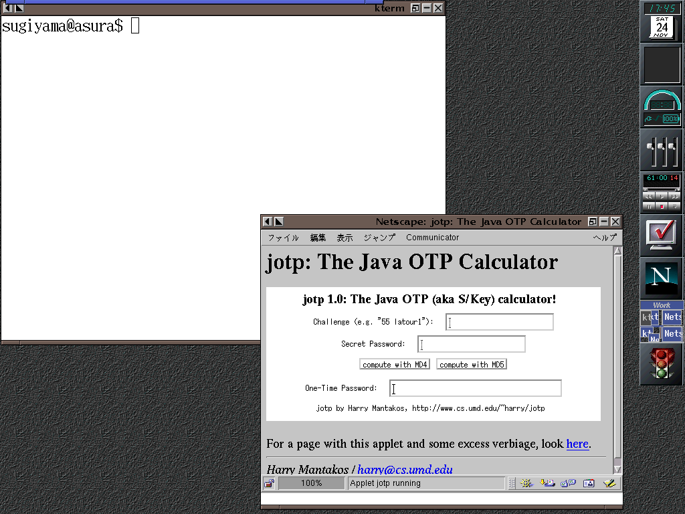Select the gray kt miniature in pager

tap(647, 317)
